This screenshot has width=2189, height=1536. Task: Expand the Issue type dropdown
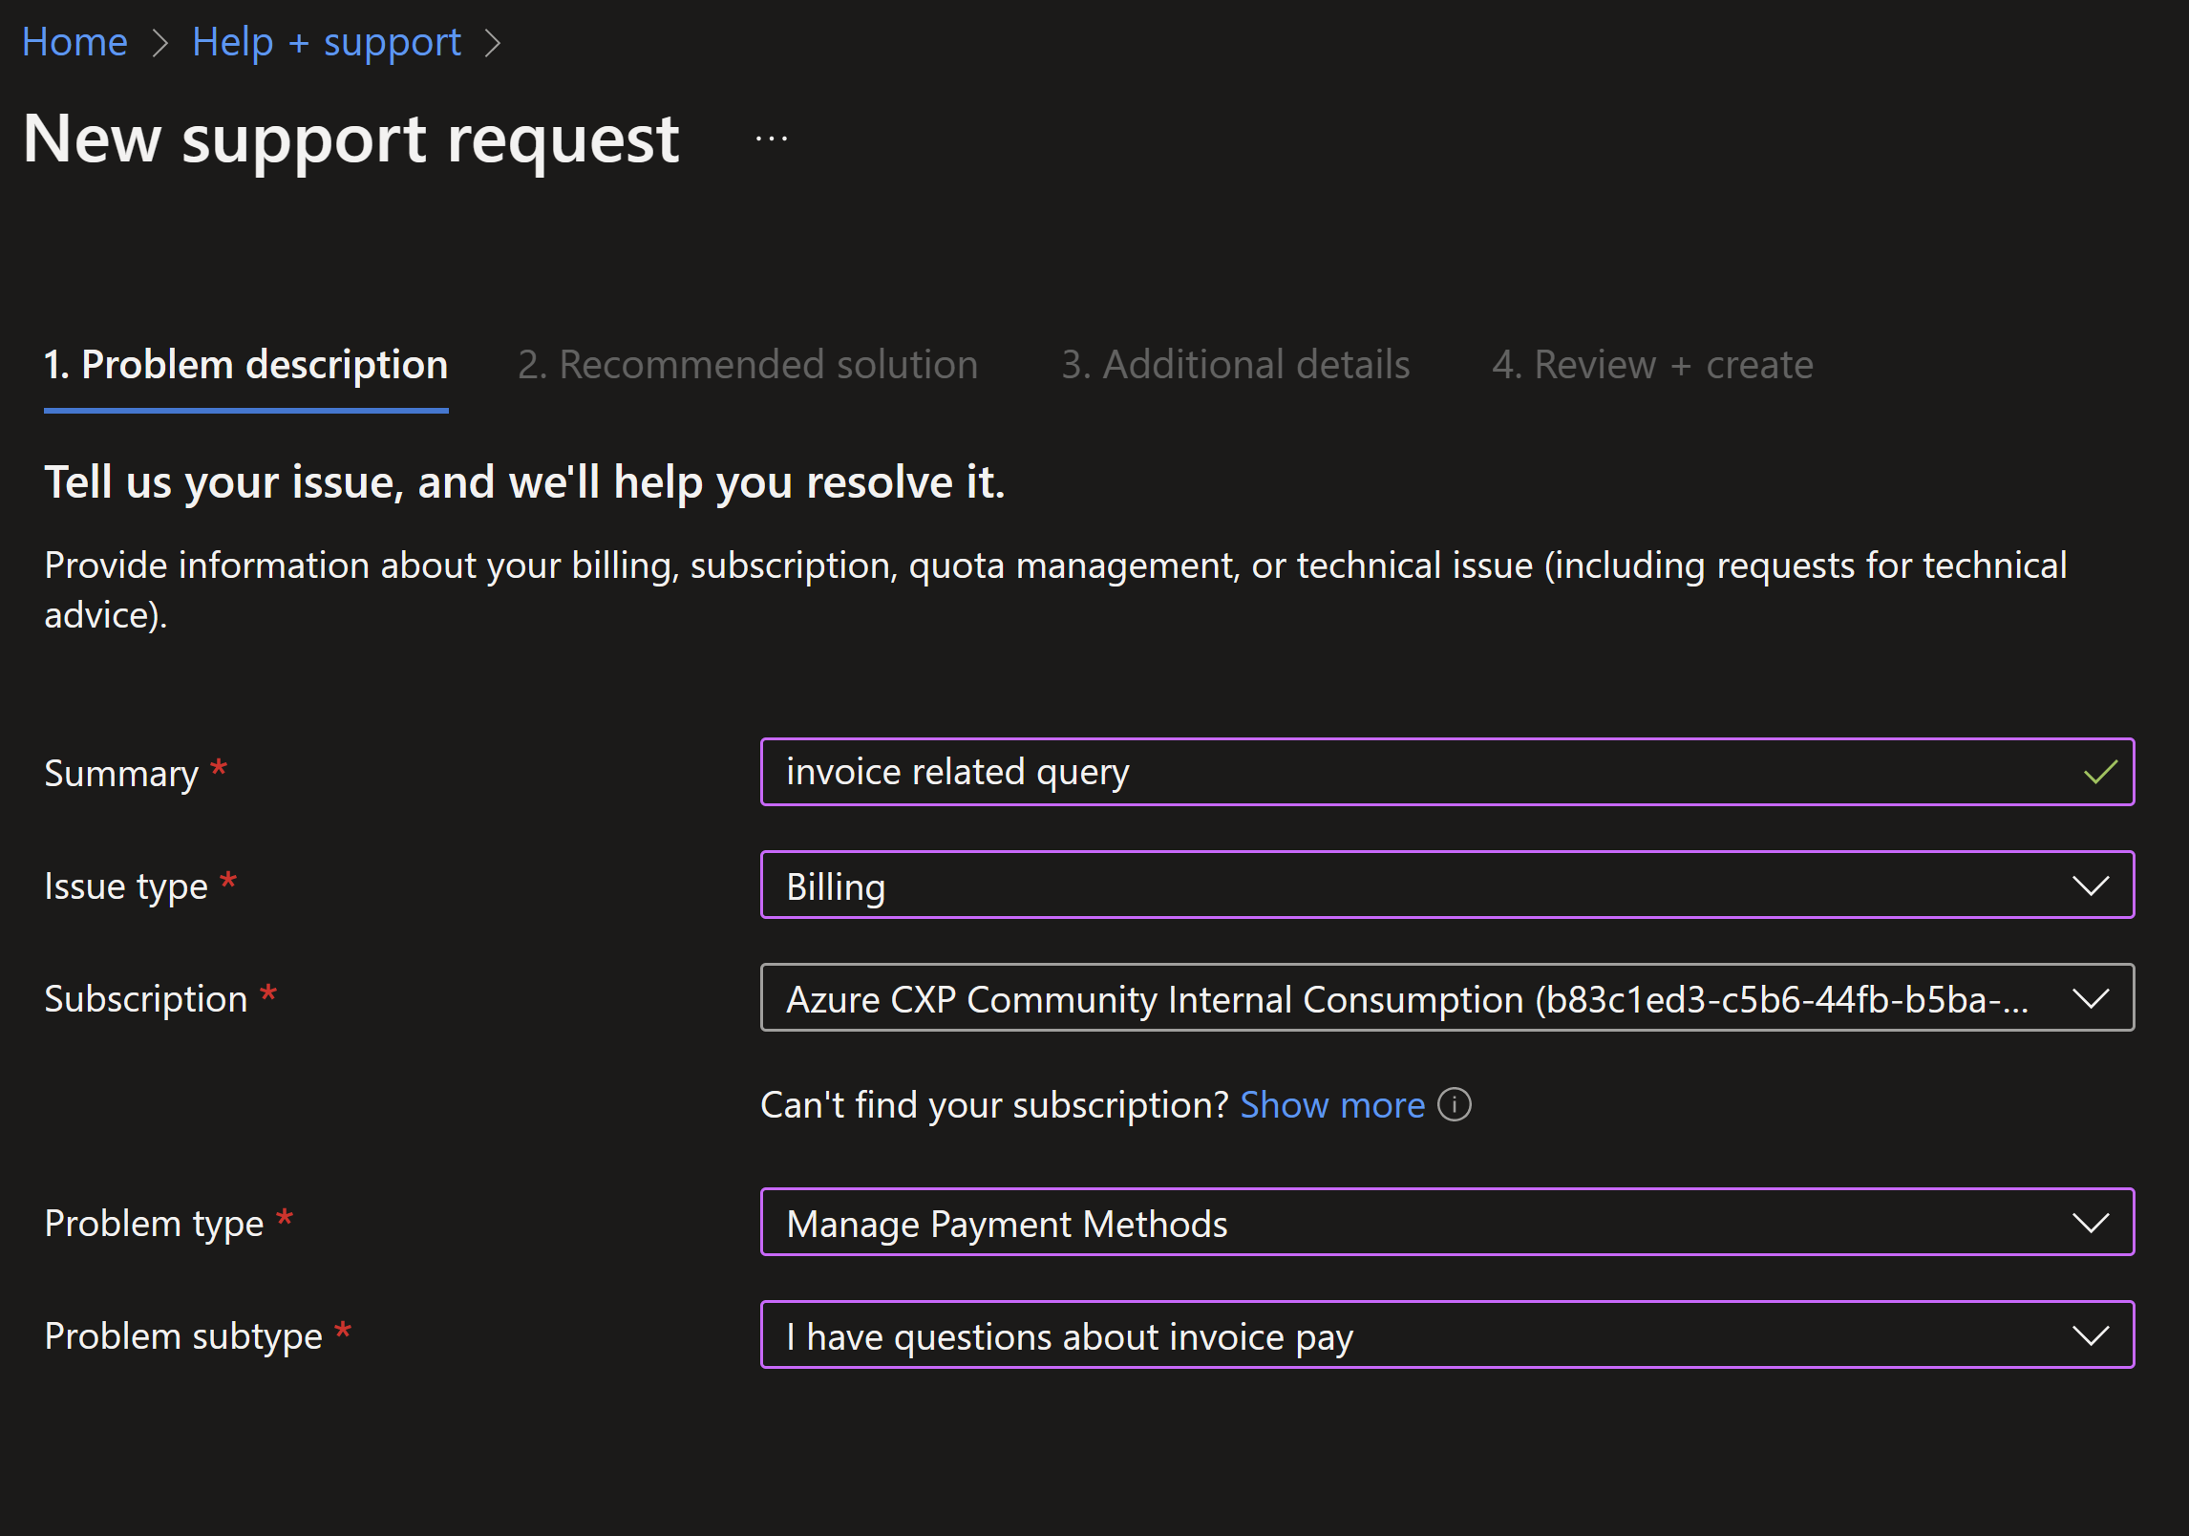click(1433, 885)
